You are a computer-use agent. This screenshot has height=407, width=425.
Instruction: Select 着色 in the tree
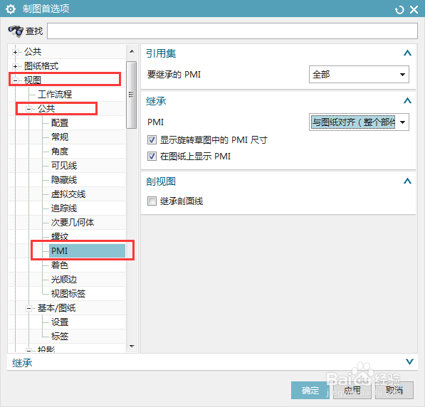tap(60, 265)
